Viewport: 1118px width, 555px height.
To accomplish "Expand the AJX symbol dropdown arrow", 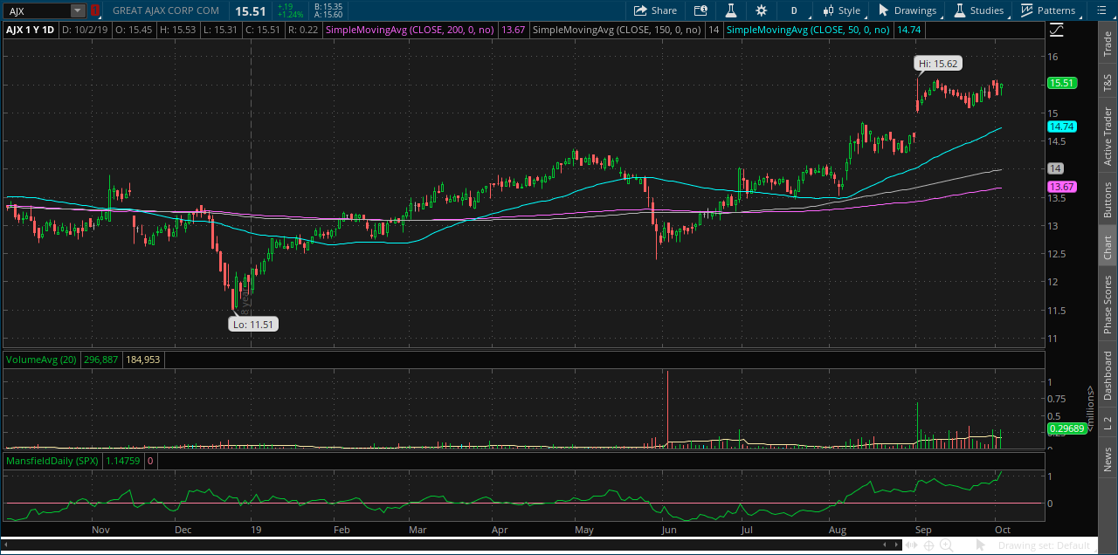I will 77,10.
